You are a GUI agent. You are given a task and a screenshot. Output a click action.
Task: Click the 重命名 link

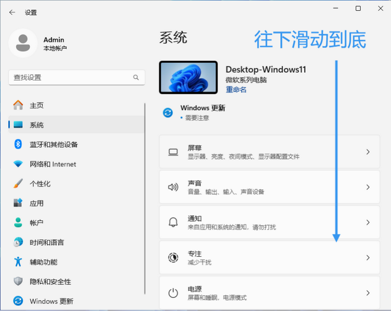pyautogui.click(x=236, y=89)
